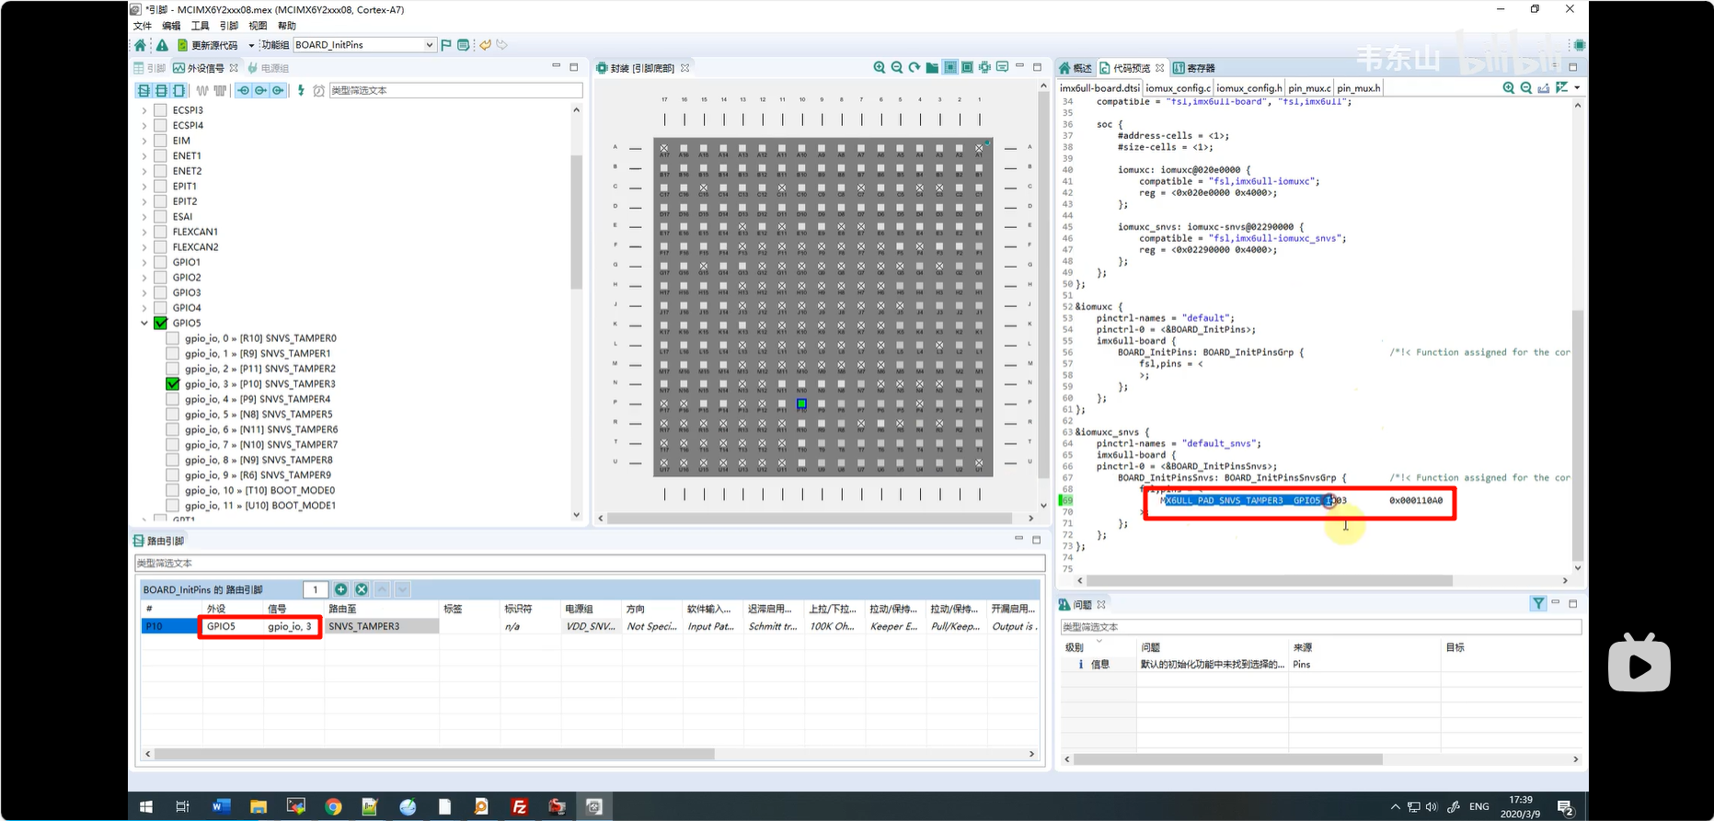The height and width of the screenshot is (821, 1714).
Task: Click the green folder icon in package toolbar
Action: [932, 67]
